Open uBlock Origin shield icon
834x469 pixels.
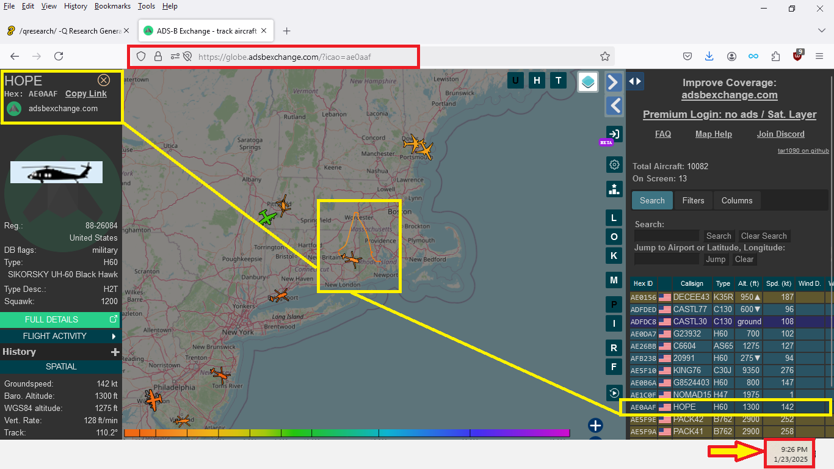coord(798,56)
